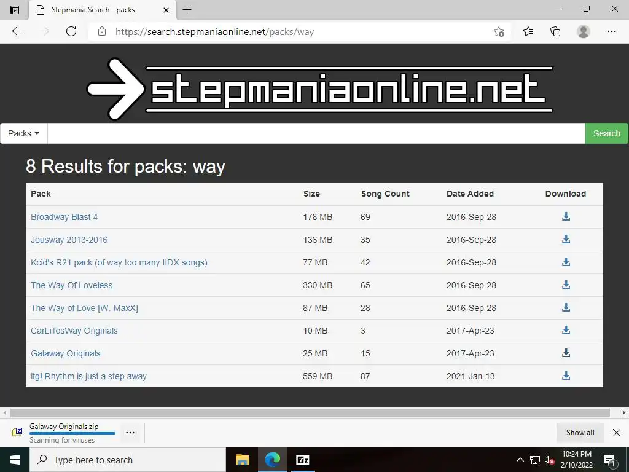Open the network status tray icon
Image resolution: width=629 pixels, height=472 pixels.
click(x=535, y=460)
